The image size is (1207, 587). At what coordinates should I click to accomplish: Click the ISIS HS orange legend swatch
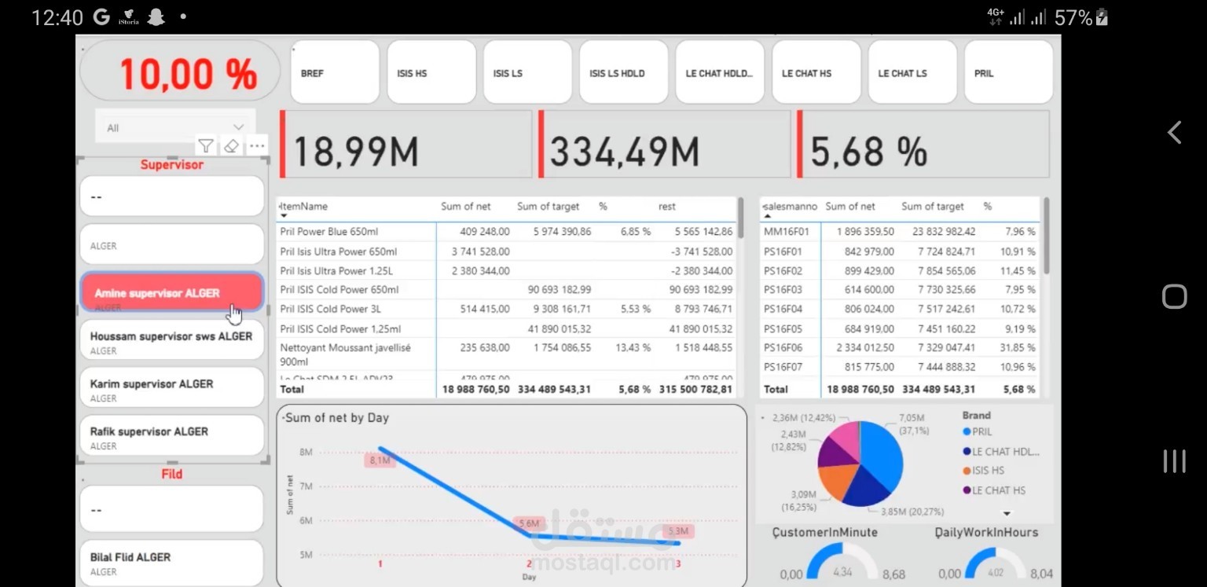(x=967, y=471)
